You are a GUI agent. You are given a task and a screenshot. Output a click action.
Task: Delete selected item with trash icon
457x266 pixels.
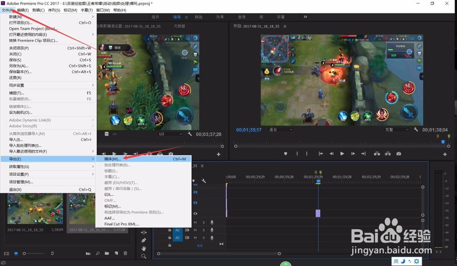(125, 254)
